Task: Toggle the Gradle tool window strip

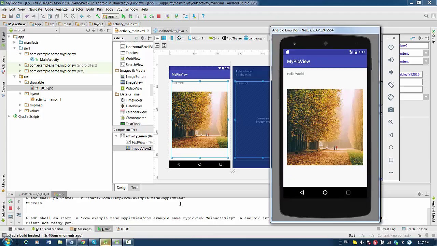Action: click(434, 37)
